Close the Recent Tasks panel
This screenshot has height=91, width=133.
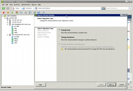click(x=131, y=87)
